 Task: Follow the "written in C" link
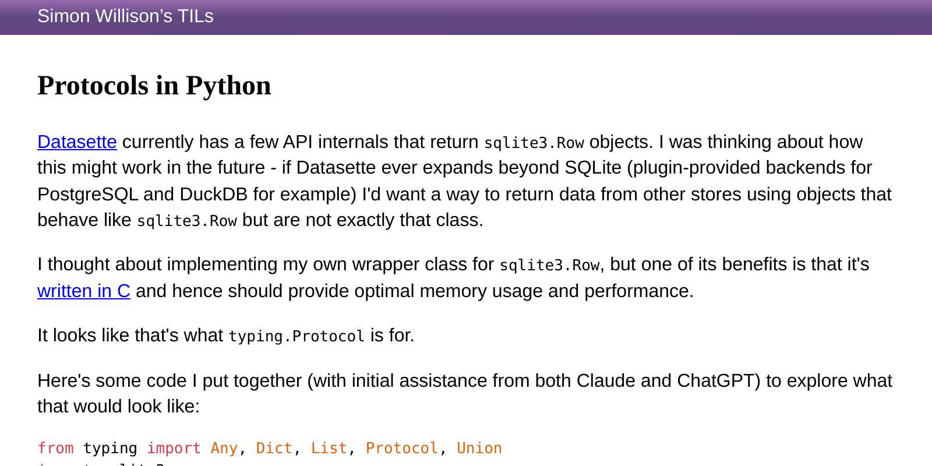point(84,291)
